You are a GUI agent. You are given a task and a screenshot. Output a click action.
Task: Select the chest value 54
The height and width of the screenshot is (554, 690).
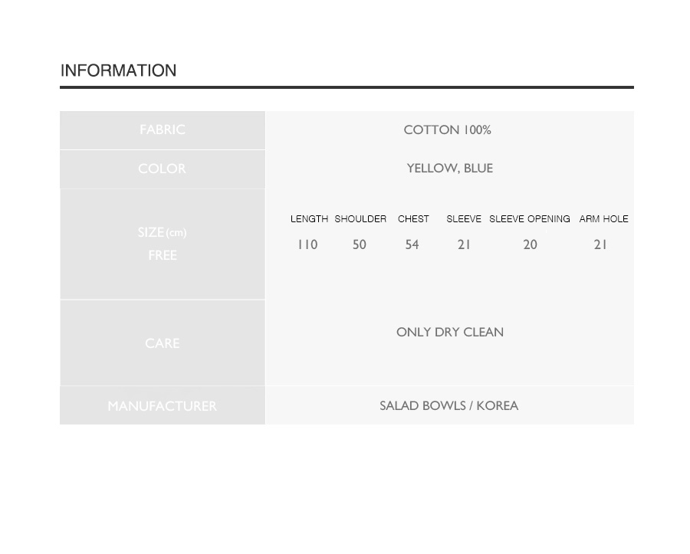click(412, 244)
